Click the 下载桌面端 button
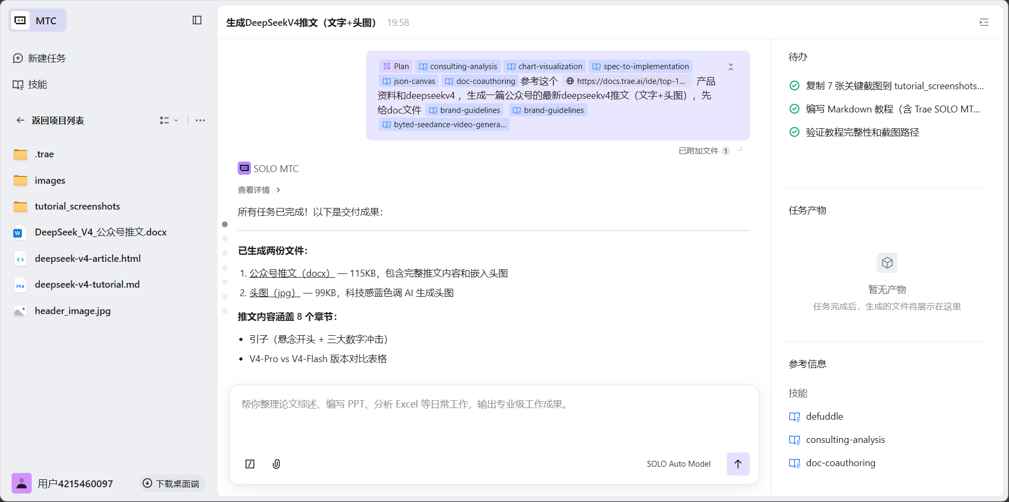Image resolution: width=1009 pixels, height=502 pixels. (172, 484)
